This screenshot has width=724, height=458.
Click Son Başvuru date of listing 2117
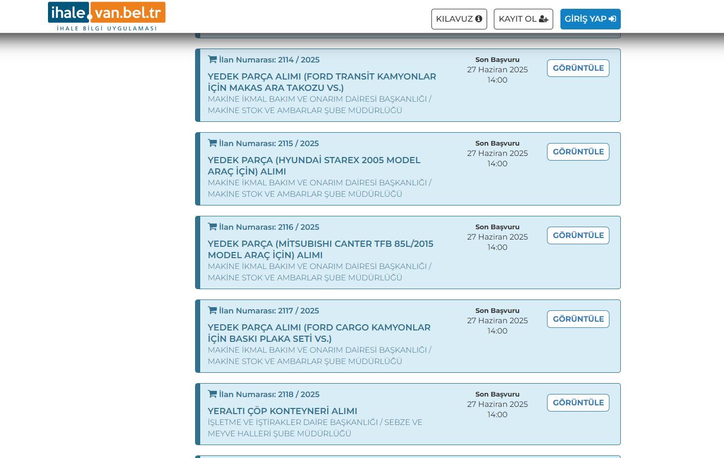point(497,326)
